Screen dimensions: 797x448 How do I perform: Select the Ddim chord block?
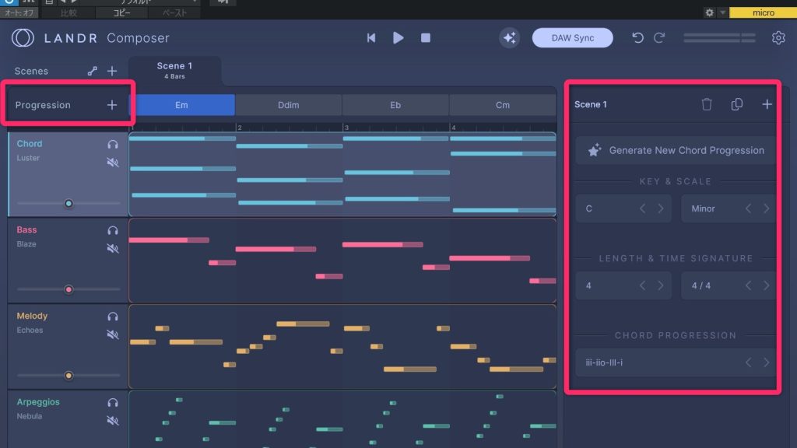(x=288, y=105)
